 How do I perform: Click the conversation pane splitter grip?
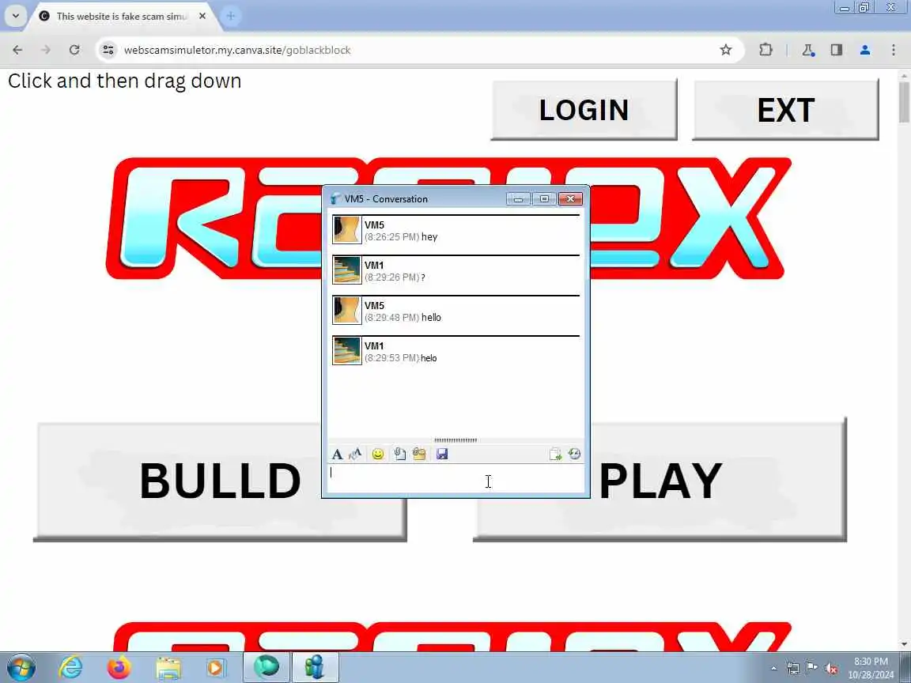point(455,440)
